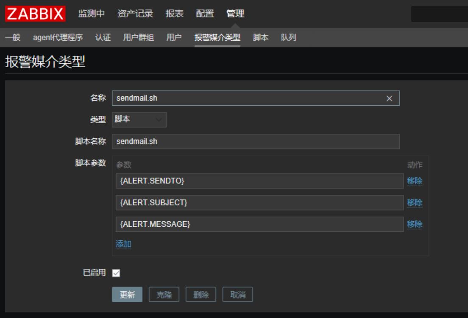Viewport: 468px width, 318px height.
Task: Click the 动作 column header
Action: (415, 165)
